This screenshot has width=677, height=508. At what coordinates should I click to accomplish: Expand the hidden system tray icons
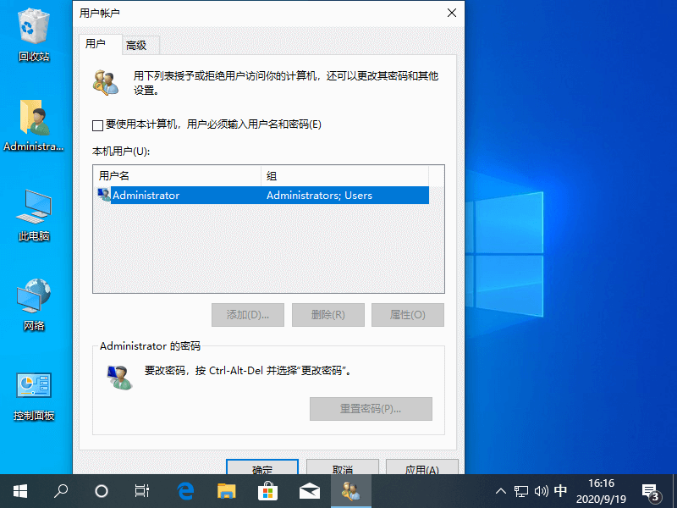point(501,491)
